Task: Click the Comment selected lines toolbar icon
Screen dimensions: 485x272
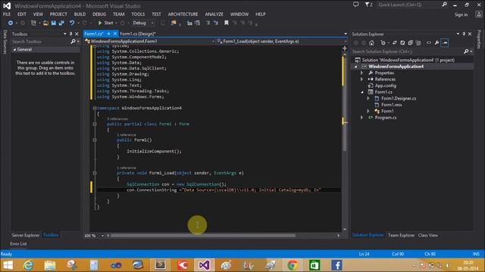Action: pos(208,23)
